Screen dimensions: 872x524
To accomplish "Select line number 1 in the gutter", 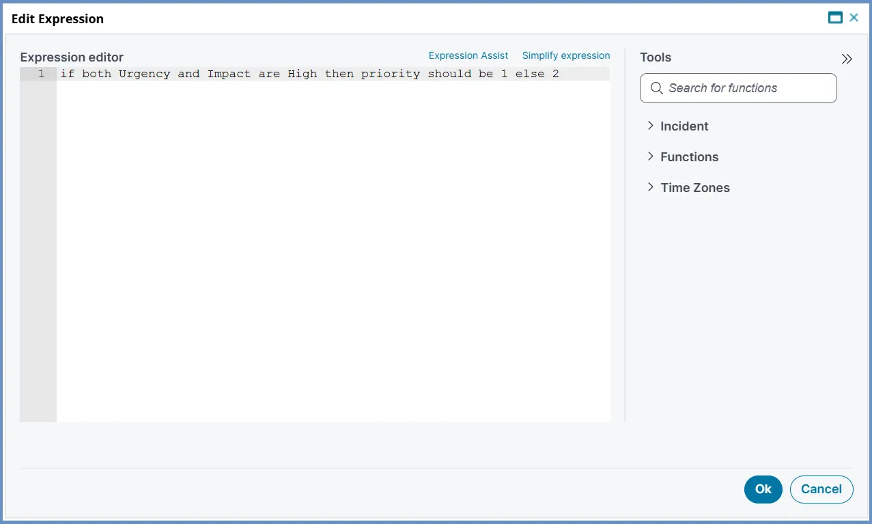I will click(x=41, y=74).
